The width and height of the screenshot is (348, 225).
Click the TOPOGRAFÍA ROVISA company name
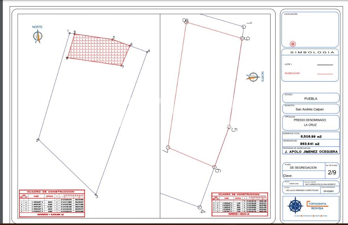click(317, 206)
